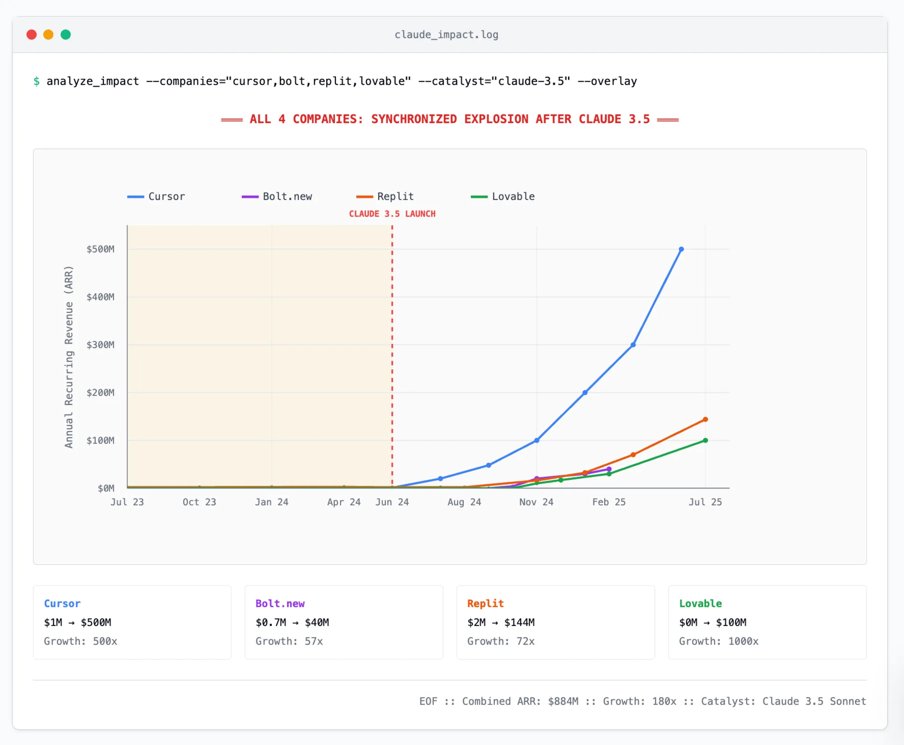This screenshot has height=745, width=904.
Task: Toggle Cursor series in chart legend
Action: (x=166, y=196)
